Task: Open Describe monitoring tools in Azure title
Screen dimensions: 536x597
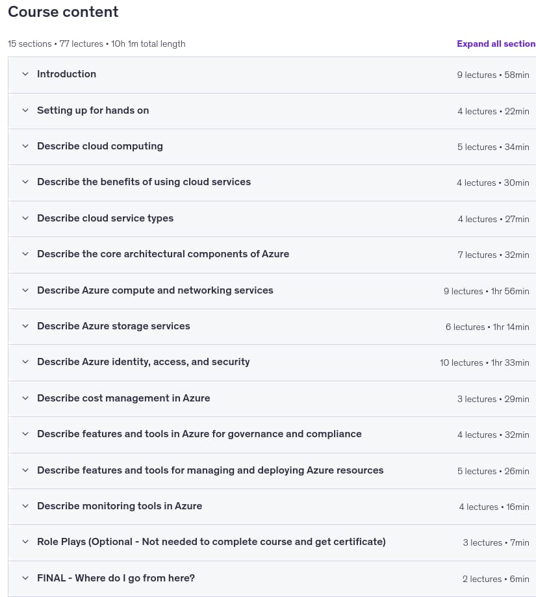Action: point(120,506)
